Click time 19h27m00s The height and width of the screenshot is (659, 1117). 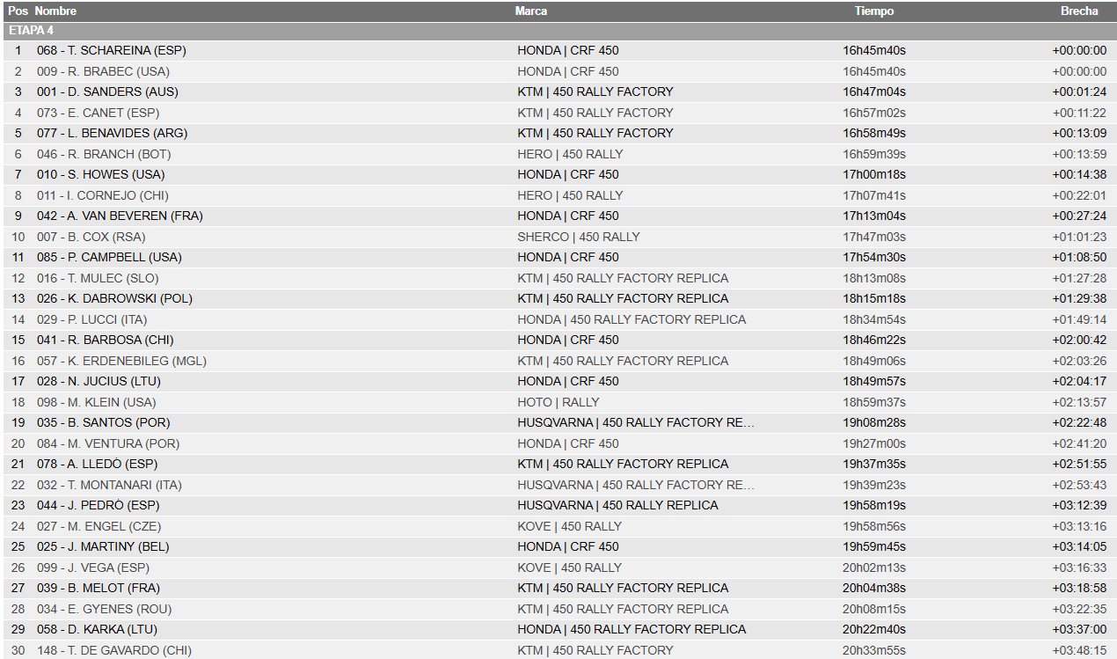(874, 443)
